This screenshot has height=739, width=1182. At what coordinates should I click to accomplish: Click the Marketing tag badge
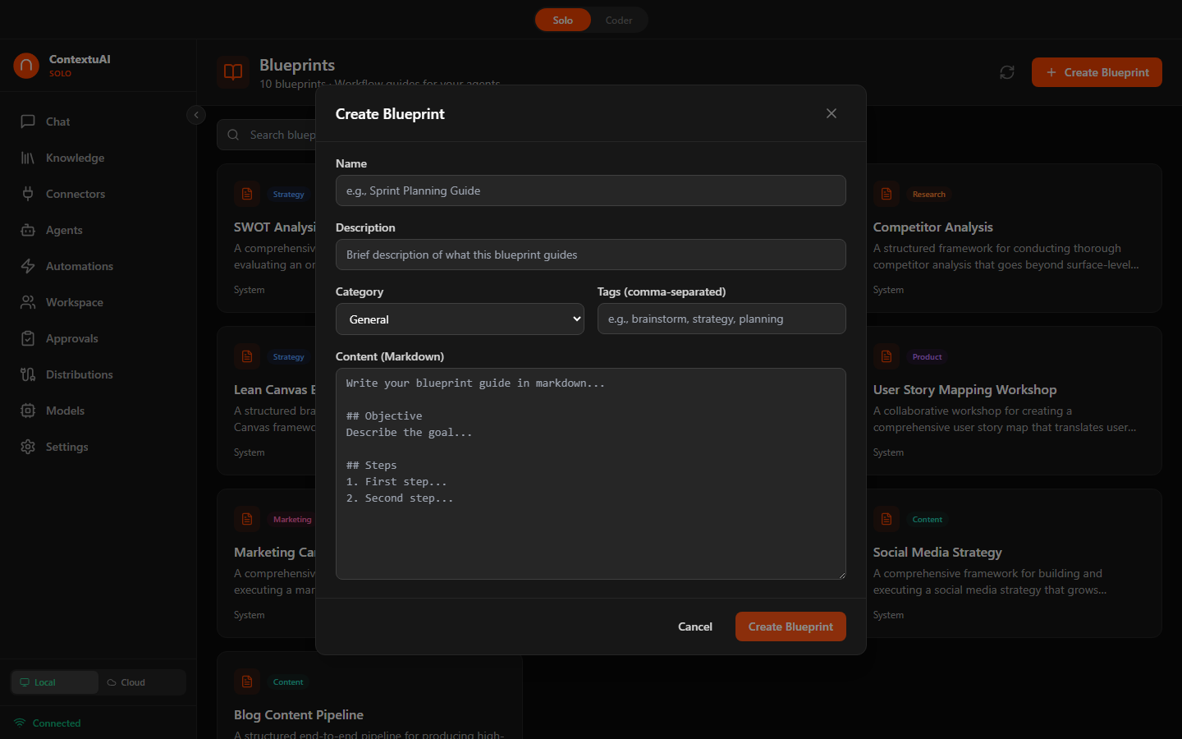pyautogui.click(x=292, y=520)
